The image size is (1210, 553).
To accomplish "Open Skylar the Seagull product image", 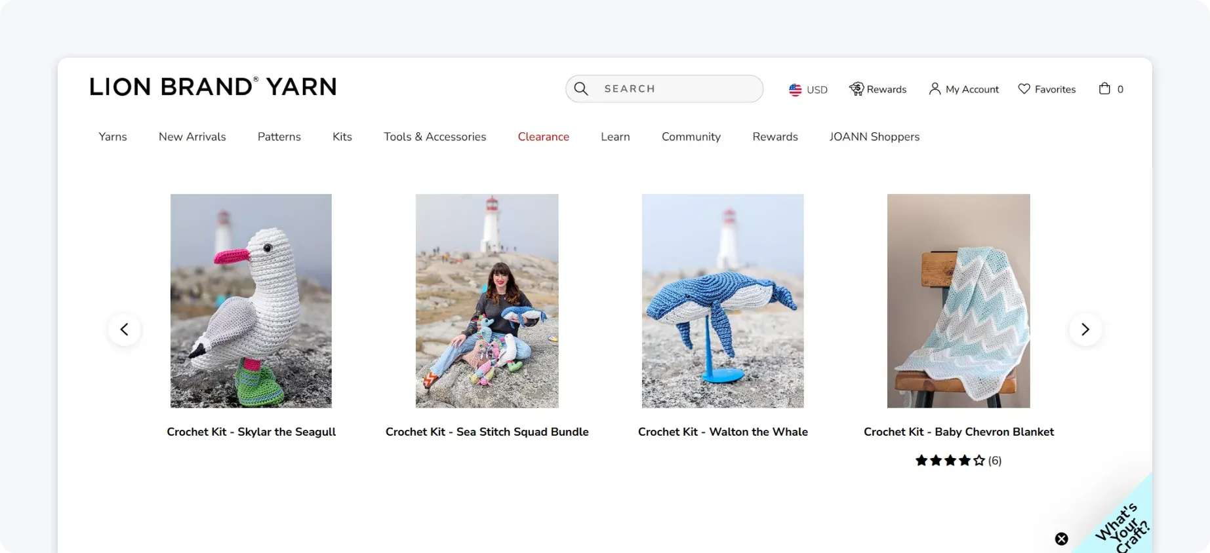I will [251, 301].
